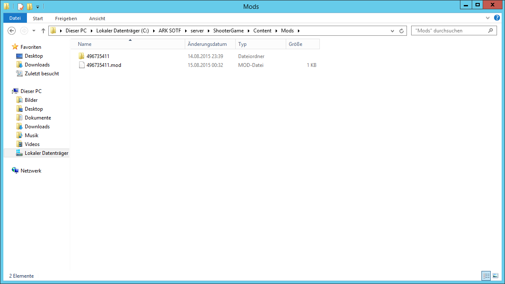Click the Help question mark icon
The width and height of the screenshot is (505, 284).
497,18
